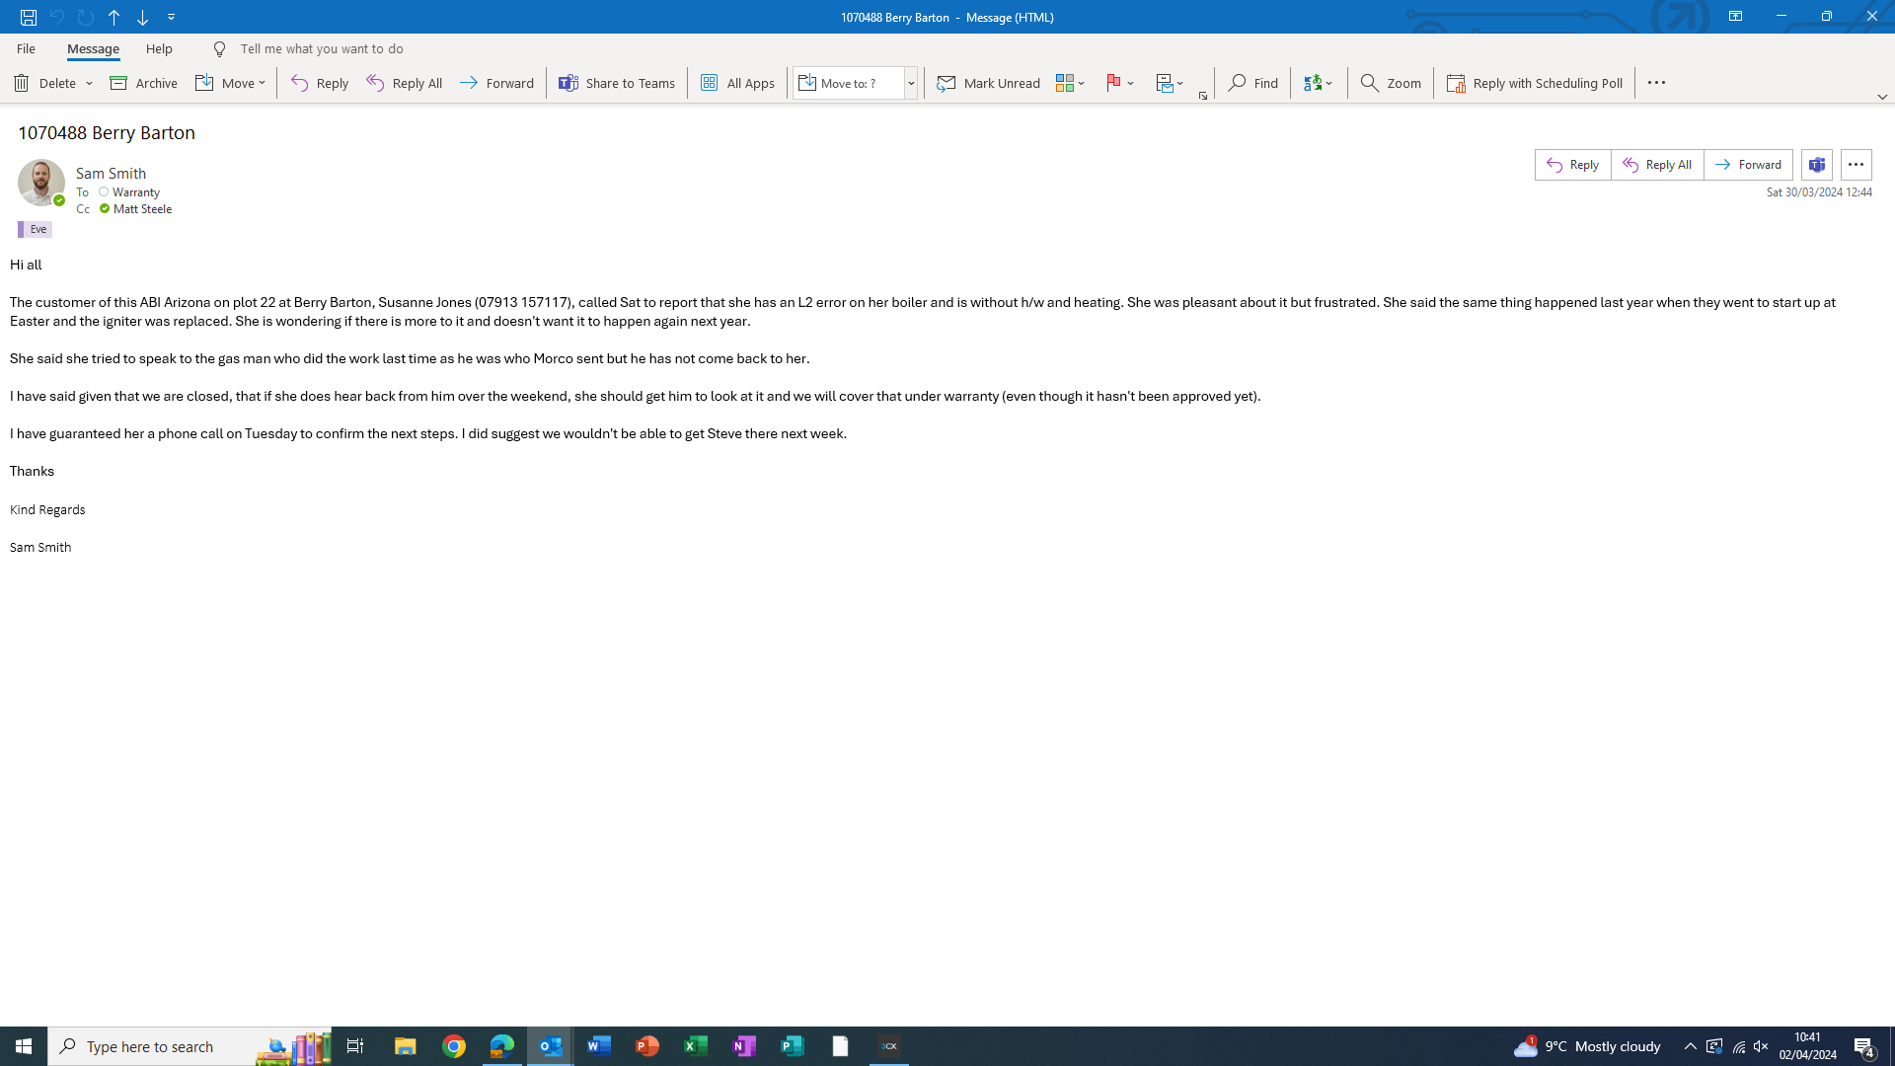Collapse the ribbon with bottom-right chevron
The height and width of the screenshot is (1066, 1895).
point(1882,97)
